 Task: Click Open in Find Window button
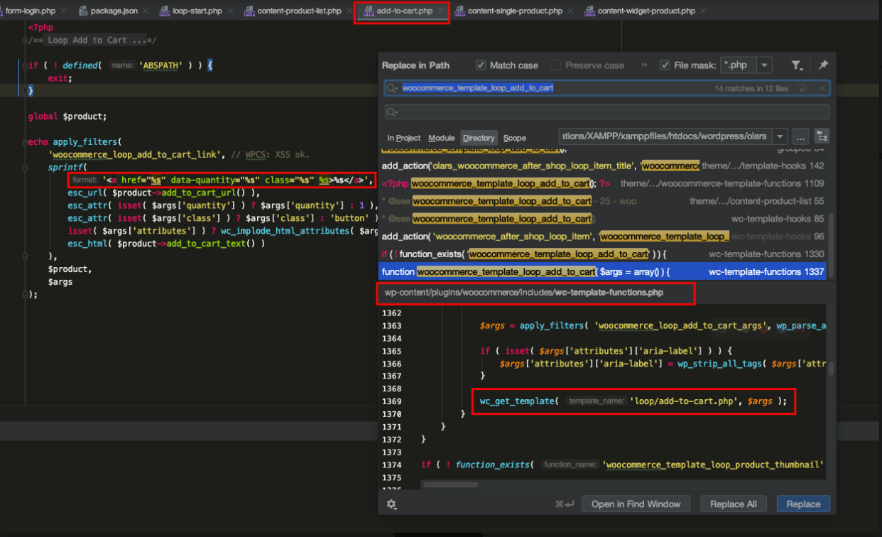tap(636, 504)
